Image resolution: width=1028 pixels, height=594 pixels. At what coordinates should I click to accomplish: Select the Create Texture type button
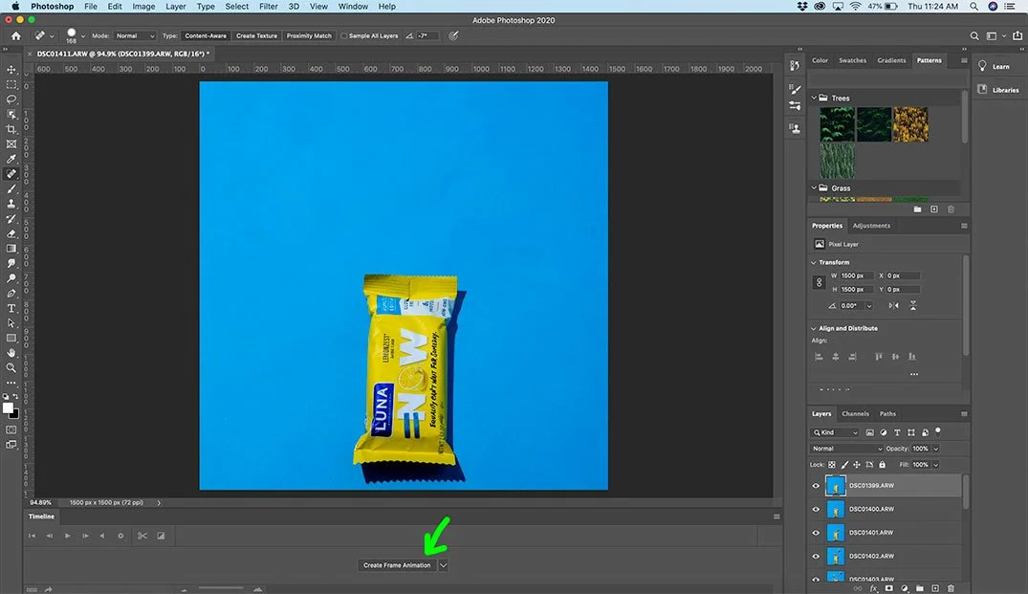(x=256, y=36)
